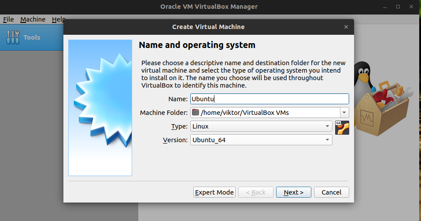Close the Create Virtual Machine dialog

(346, 27)
